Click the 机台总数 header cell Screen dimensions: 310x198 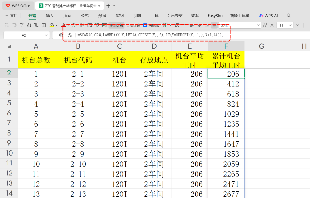36,60
